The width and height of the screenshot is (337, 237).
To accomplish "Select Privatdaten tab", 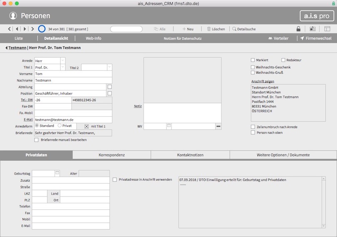I will (36, 155).
